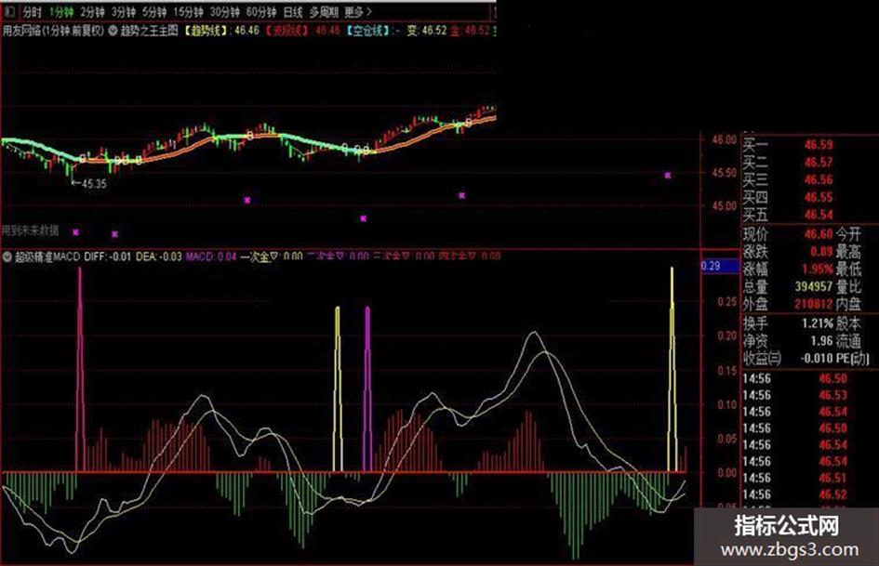Click the PE(动) label
The image size is (879, 566).
click(x=853, y=358)
